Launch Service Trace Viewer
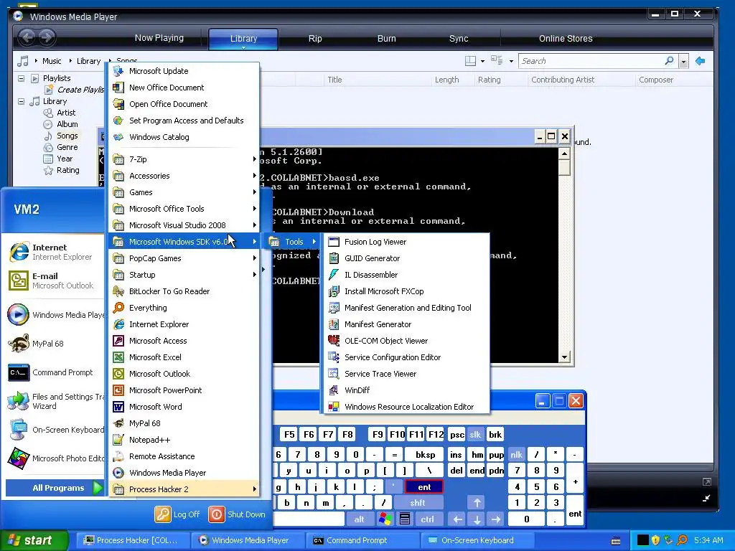Viewport: 735px width, 551px height. [406, 373]
